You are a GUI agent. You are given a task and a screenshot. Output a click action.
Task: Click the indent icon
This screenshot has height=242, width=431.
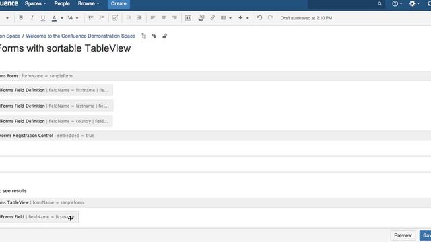pyautogui.click(x=139, y=18)
